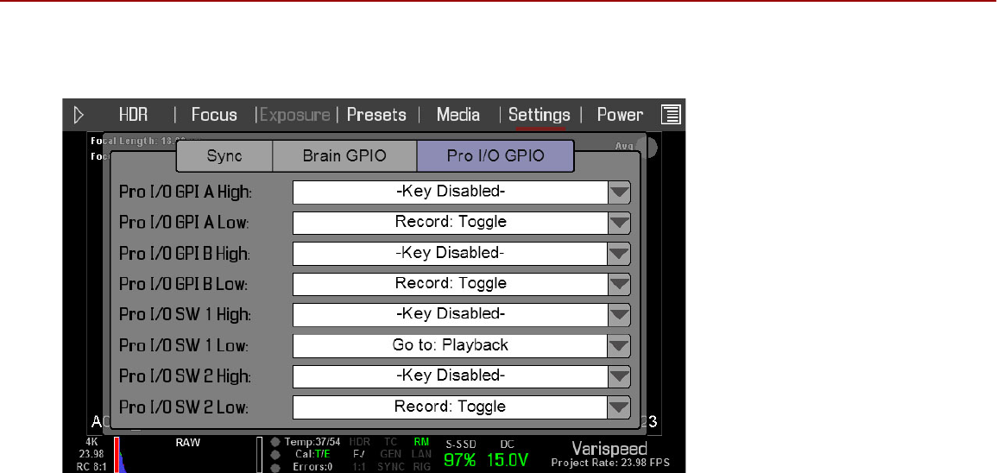This screenshot has width=997, height=473.
Task: Click SW 2 High value '-Key Disabled-'
Action: [x=451, y=376]
